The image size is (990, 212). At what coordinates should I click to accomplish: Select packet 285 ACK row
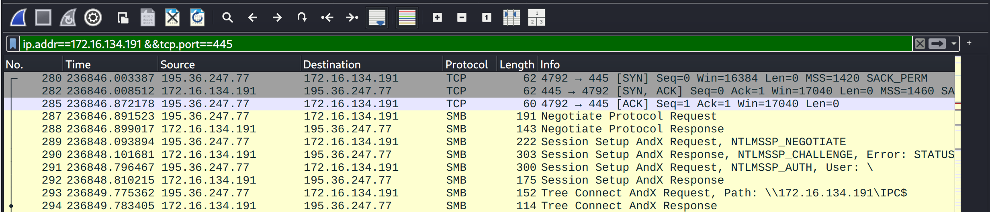coord(479,104)
